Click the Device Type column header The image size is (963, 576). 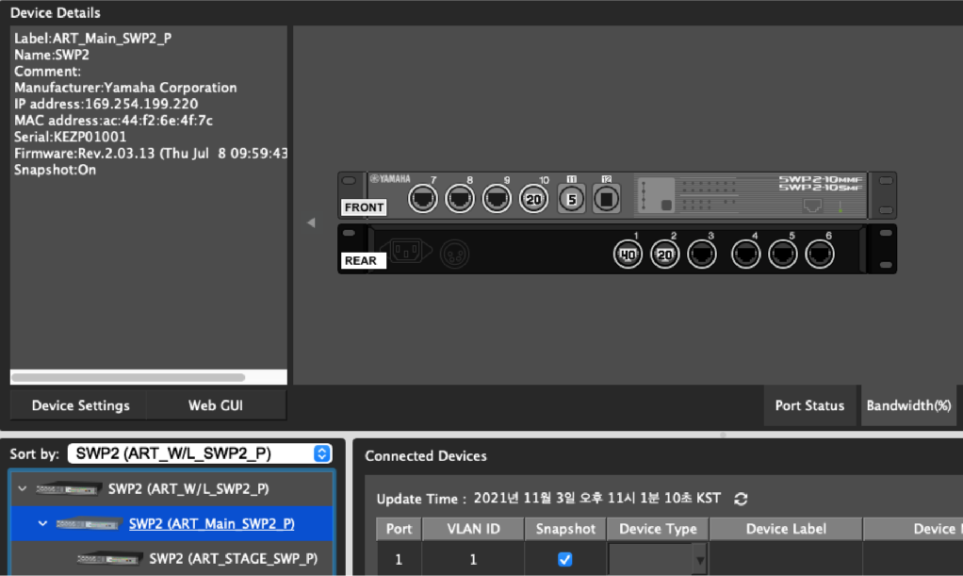pyautogui.click(x=658, y=529)
